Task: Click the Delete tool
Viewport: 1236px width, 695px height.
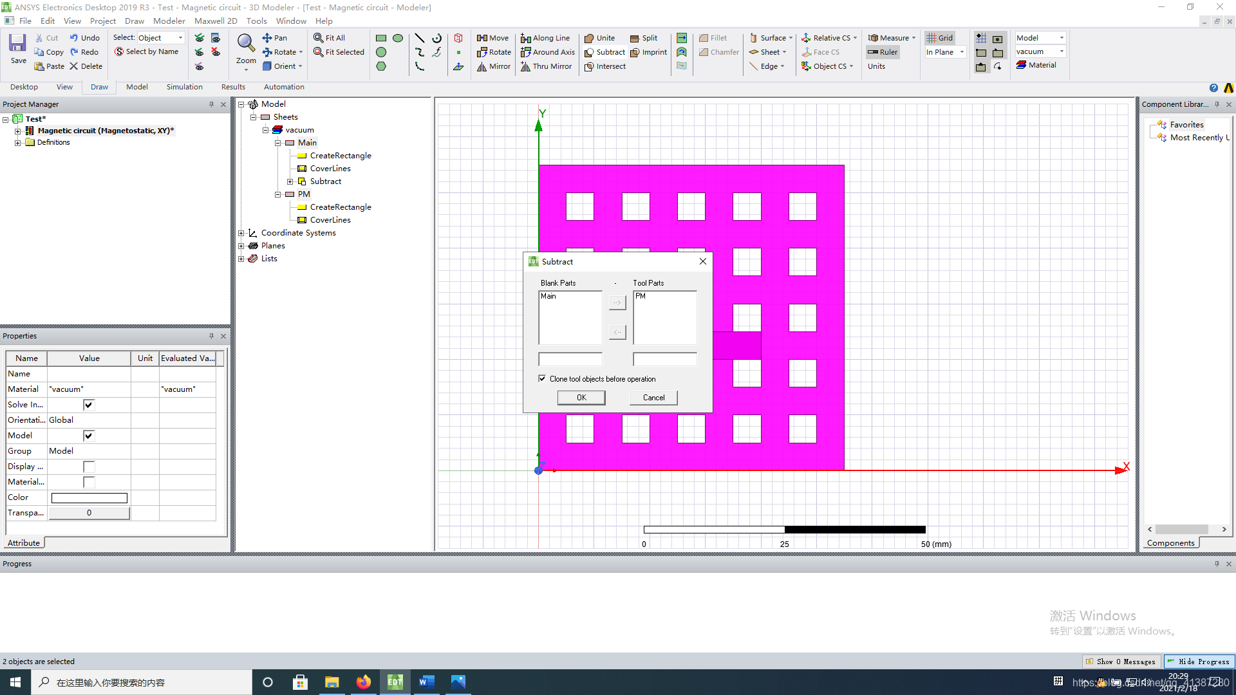Action: (x=86, y=66)
